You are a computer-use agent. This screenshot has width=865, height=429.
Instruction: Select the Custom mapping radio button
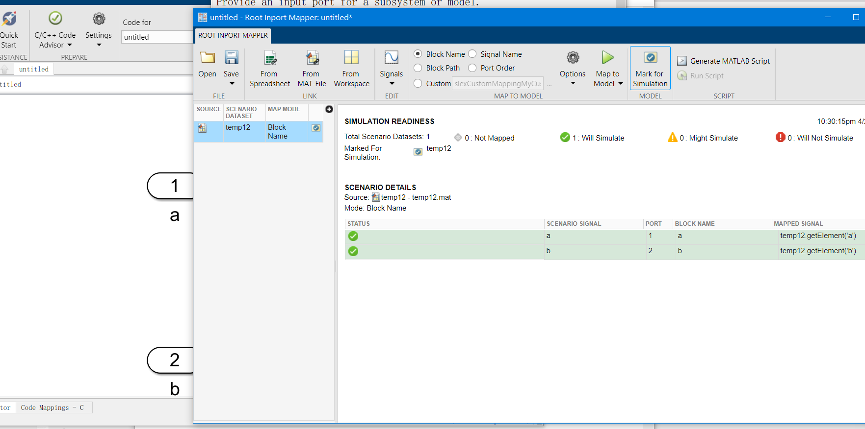click(x=418, y=83)
